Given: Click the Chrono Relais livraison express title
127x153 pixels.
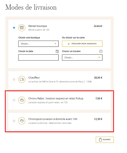Looking at the screenshot, I should coord(56,98).
